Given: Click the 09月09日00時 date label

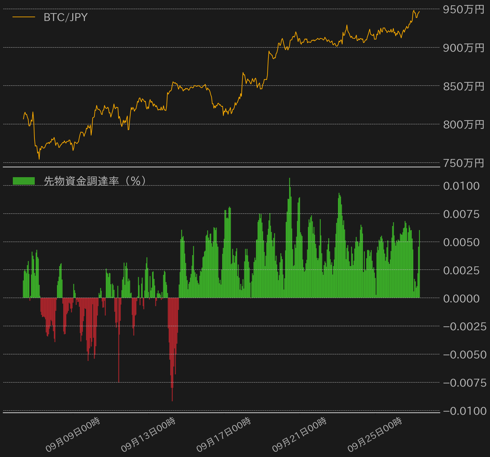Looking at the screenshot, I should point(73,435).
